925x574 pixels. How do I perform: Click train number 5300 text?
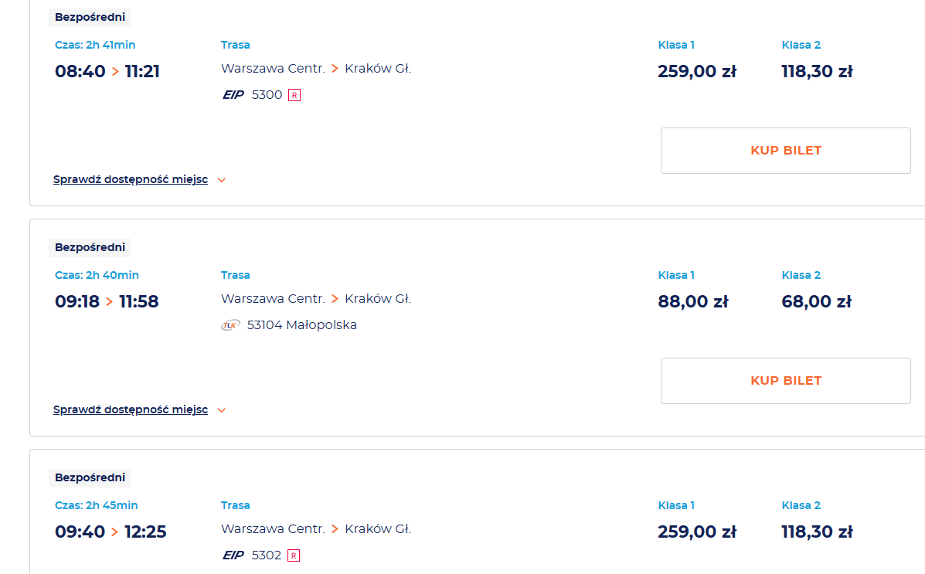[x=267, y=95]
